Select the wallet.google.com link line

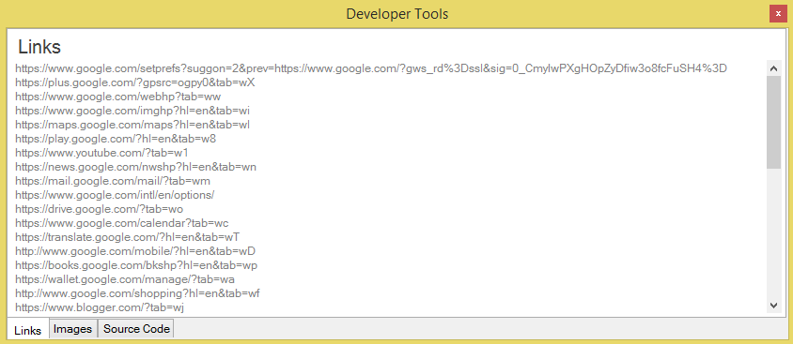coord(125,279)
